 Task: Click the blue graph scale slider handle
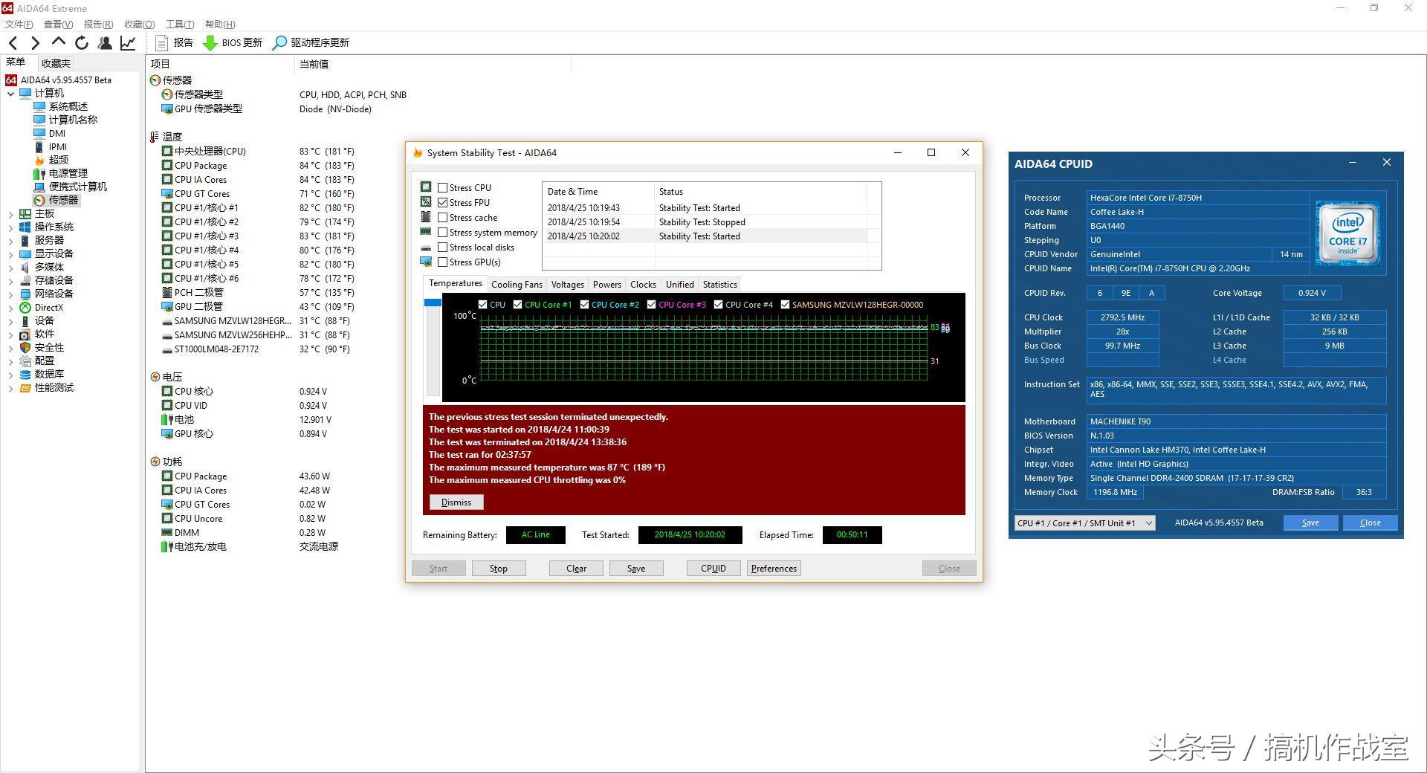pyautogui.click(x=433, y=303)
